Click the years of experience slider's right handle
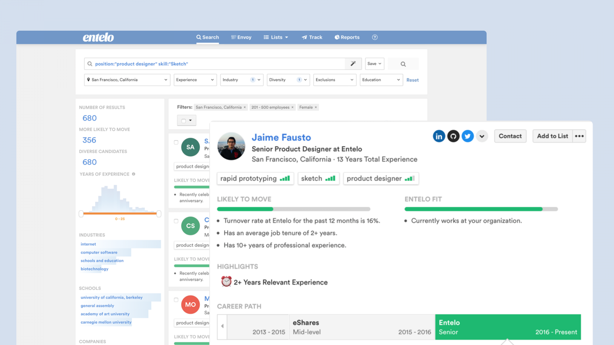 pos(159,214)
